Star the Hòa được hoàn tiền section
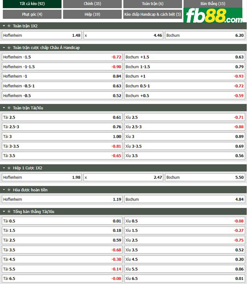Screen dimensions: 247x284 [x=9, y=190]
